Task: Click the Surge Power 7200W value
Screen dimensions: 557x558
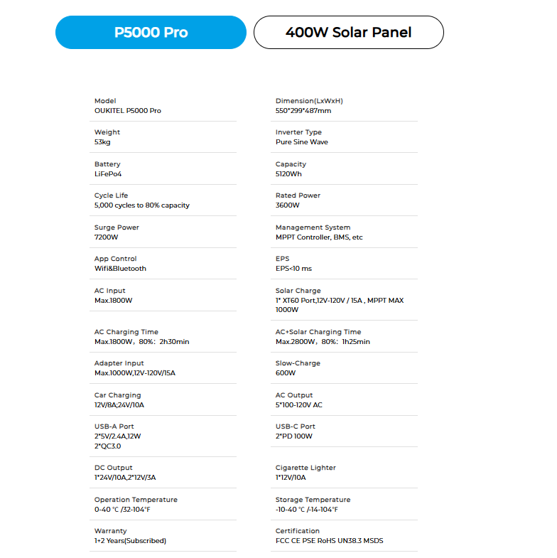Action: pos(106,237)
